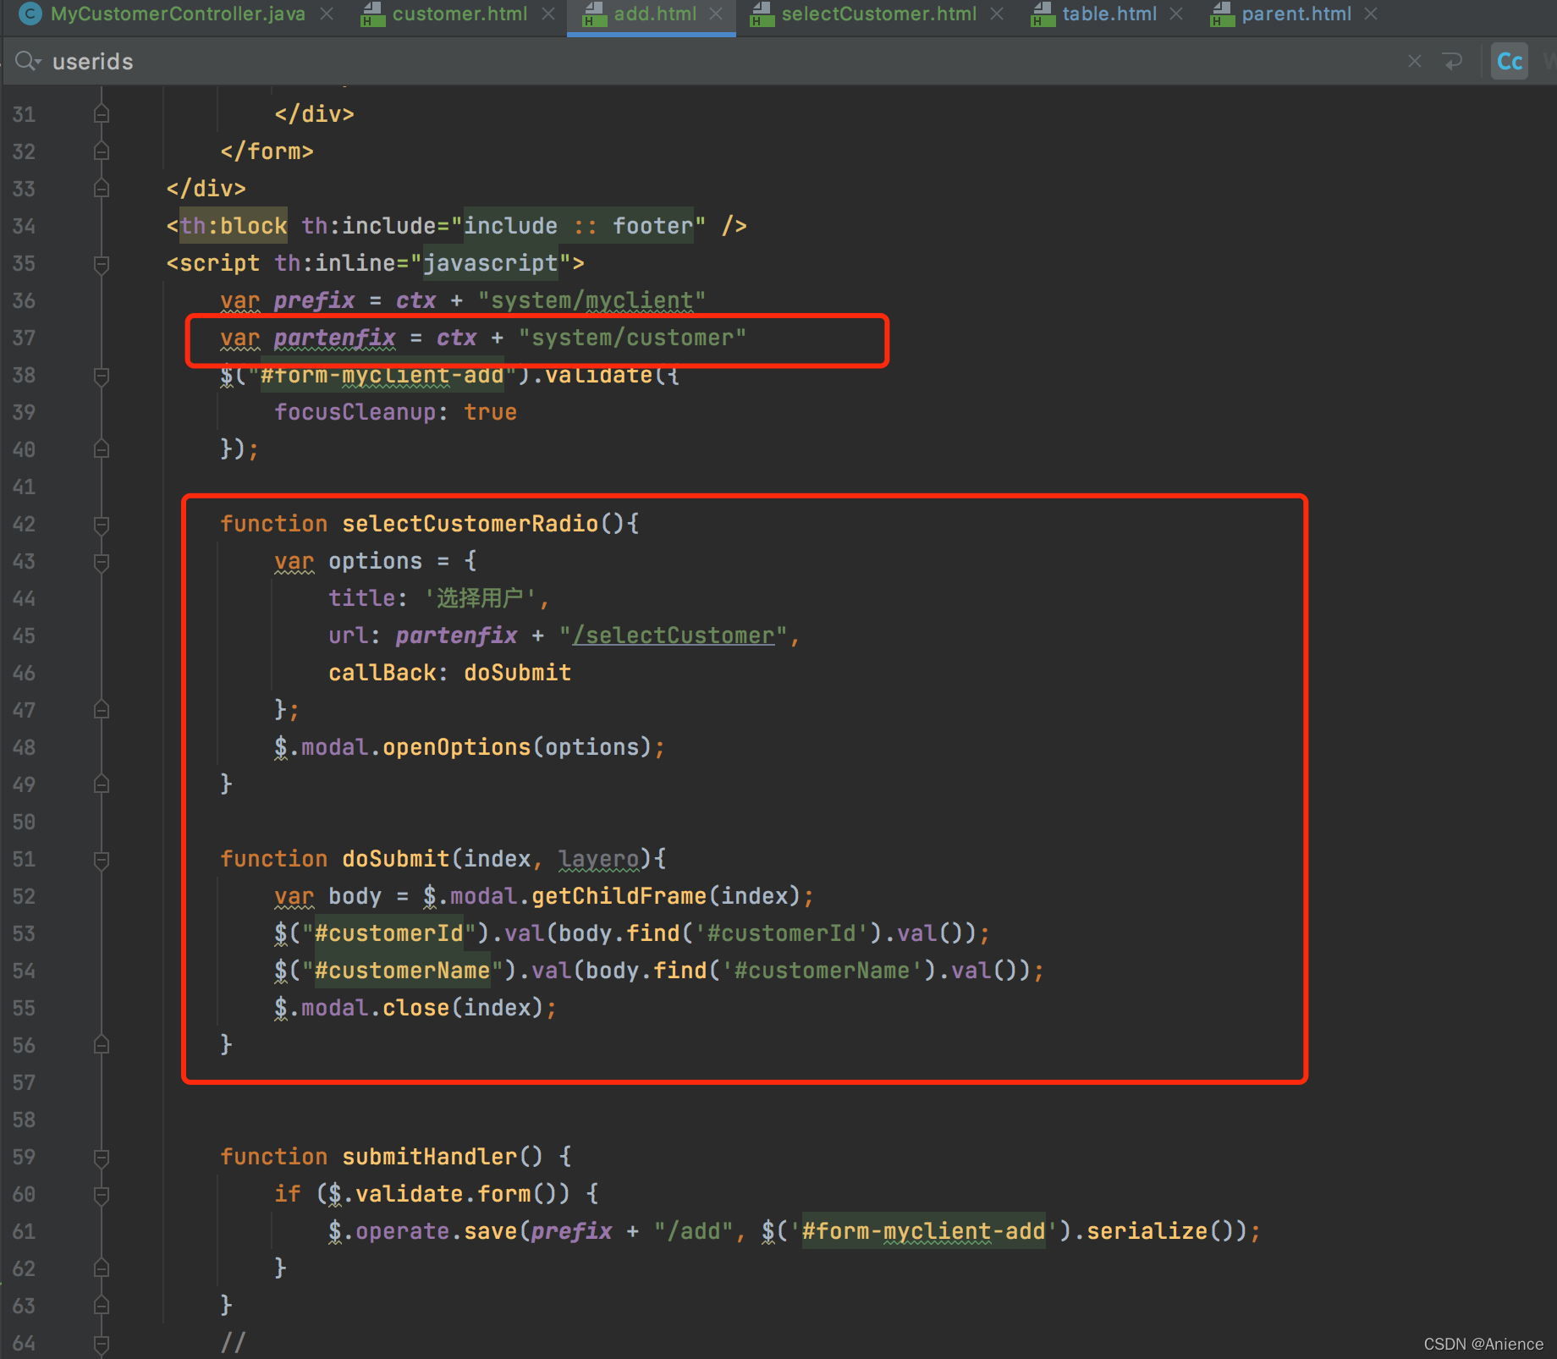Click the HTML file icon on add.html tab

click(595, 14)
